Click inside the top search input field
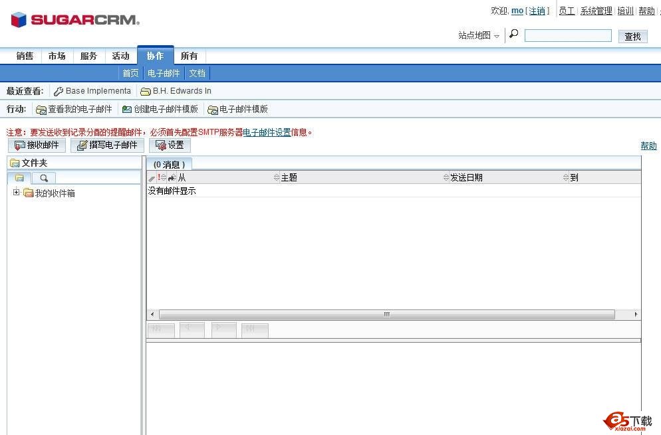This screenshot has height=435, width=661. pos(568,35)
